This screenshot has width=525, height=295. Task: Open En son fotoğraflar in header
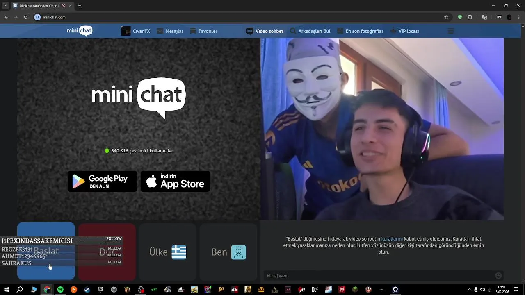click(360, 31)
